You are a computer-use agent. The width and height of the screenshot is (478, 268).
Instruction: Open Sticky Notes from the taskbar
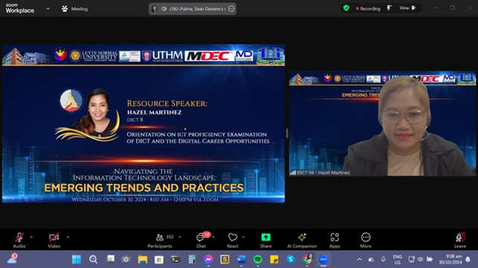(x=274, y=260)
